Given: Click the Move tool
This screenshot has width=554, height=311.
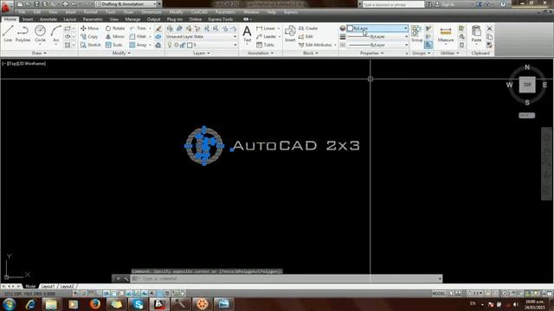Looking at the screenshot, I should (x=90, y=29).
